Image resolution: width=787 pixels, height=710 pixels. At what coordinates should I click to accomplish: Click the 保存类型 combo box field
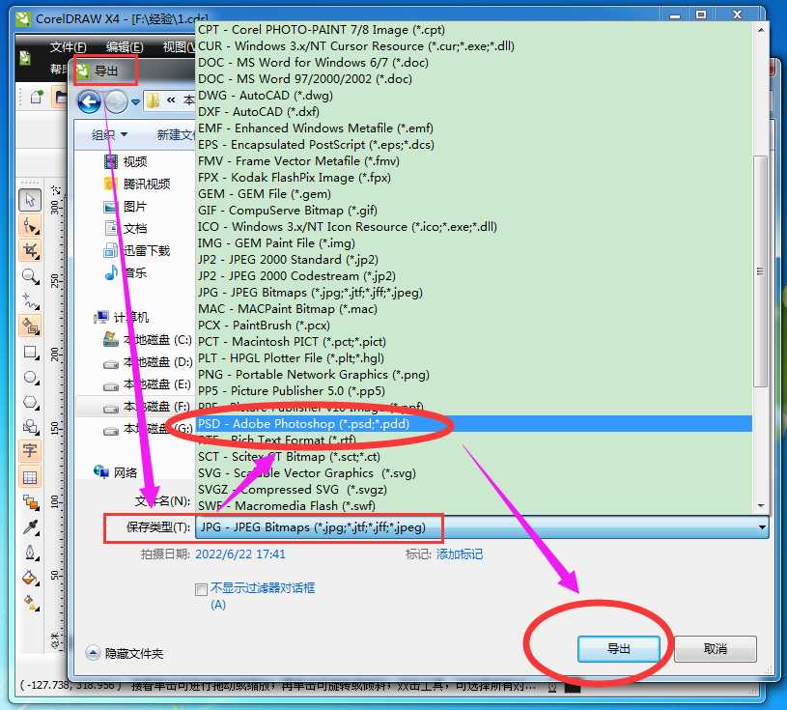point(482,527)
